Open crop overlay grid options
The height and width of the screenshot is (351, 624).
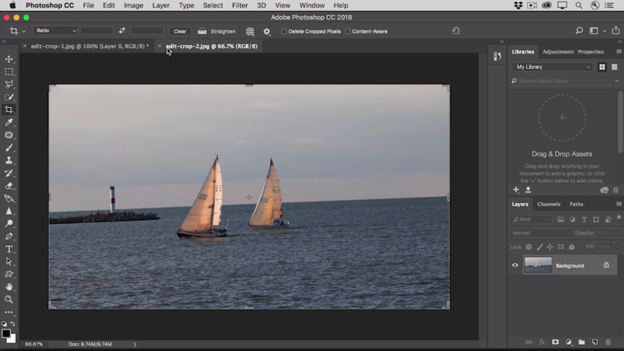250,31
